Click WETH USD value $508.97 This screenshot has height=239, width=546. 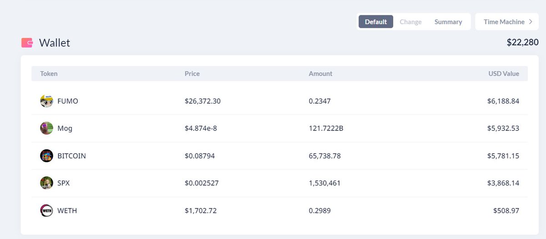click(x=506, y=210)
